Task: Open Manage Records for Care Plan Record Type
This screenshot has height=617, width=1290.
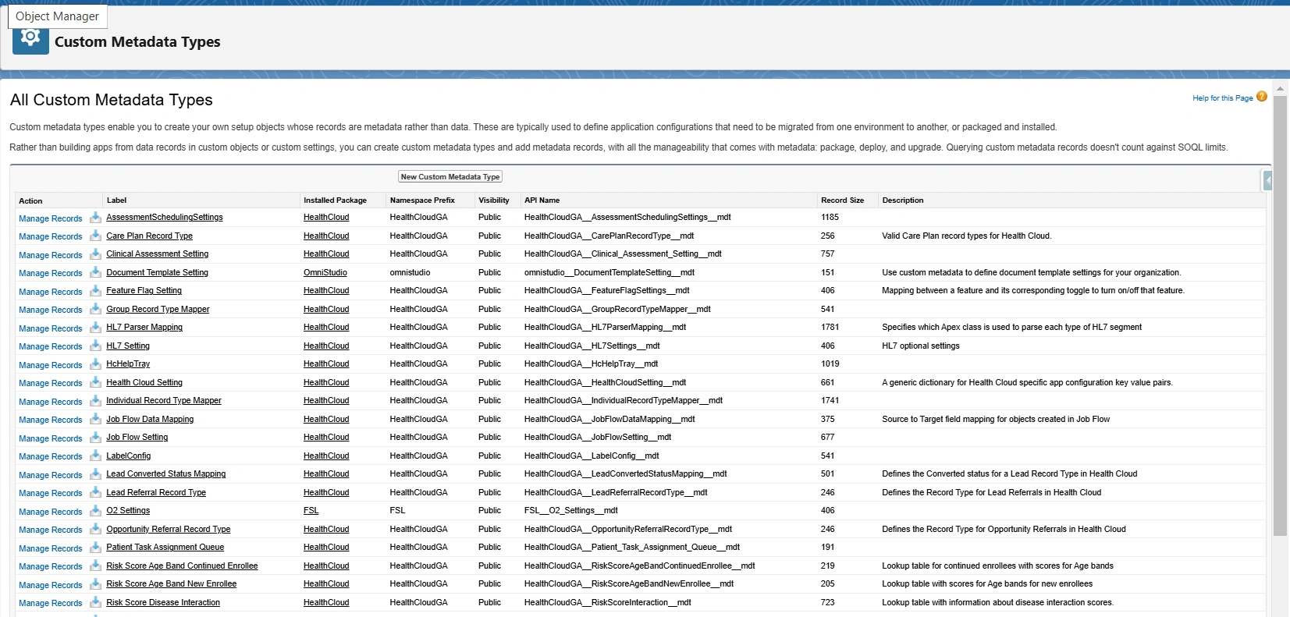Action: [51, 236]
